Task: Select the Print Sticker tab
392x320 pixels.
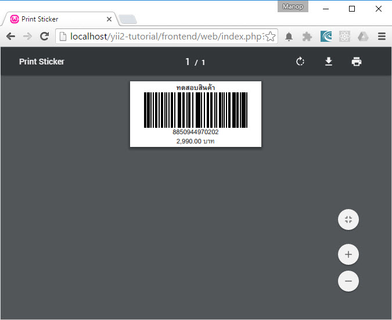Action: [x=59, y=19]
